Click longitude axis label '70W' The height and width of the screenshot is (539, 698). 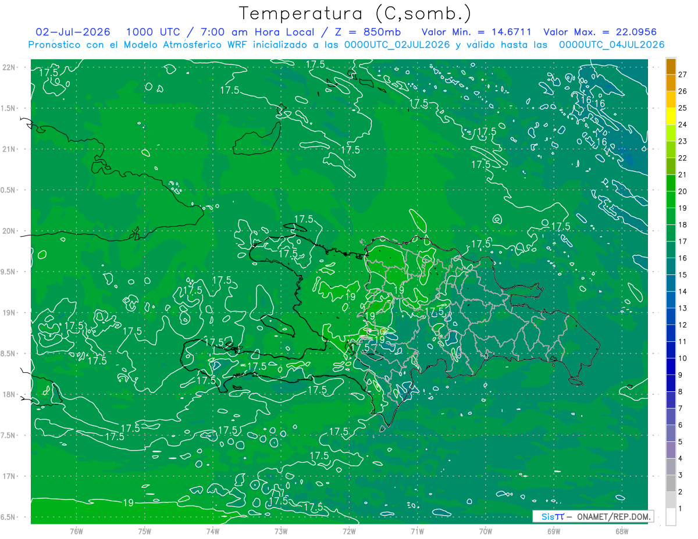486,531
